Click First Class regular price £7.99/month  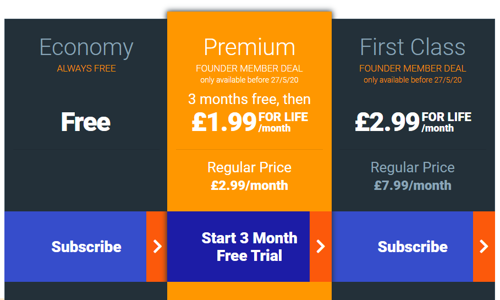413,186
